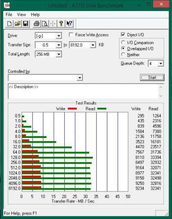
Task: Open the minimum Transfer Size dropdown showing 0.5
Action: pyautogui.click(x=59, y=45)
